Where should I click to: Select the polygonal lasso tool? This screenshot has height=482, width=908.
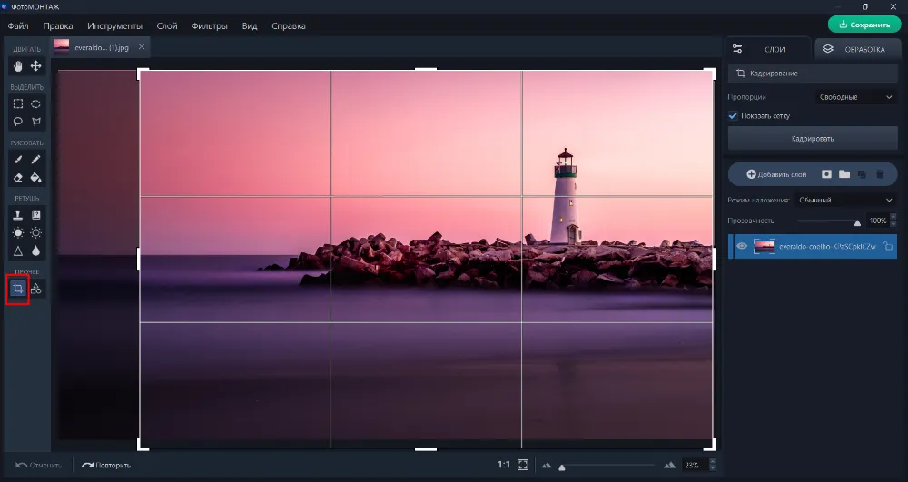tap(36, 122)
